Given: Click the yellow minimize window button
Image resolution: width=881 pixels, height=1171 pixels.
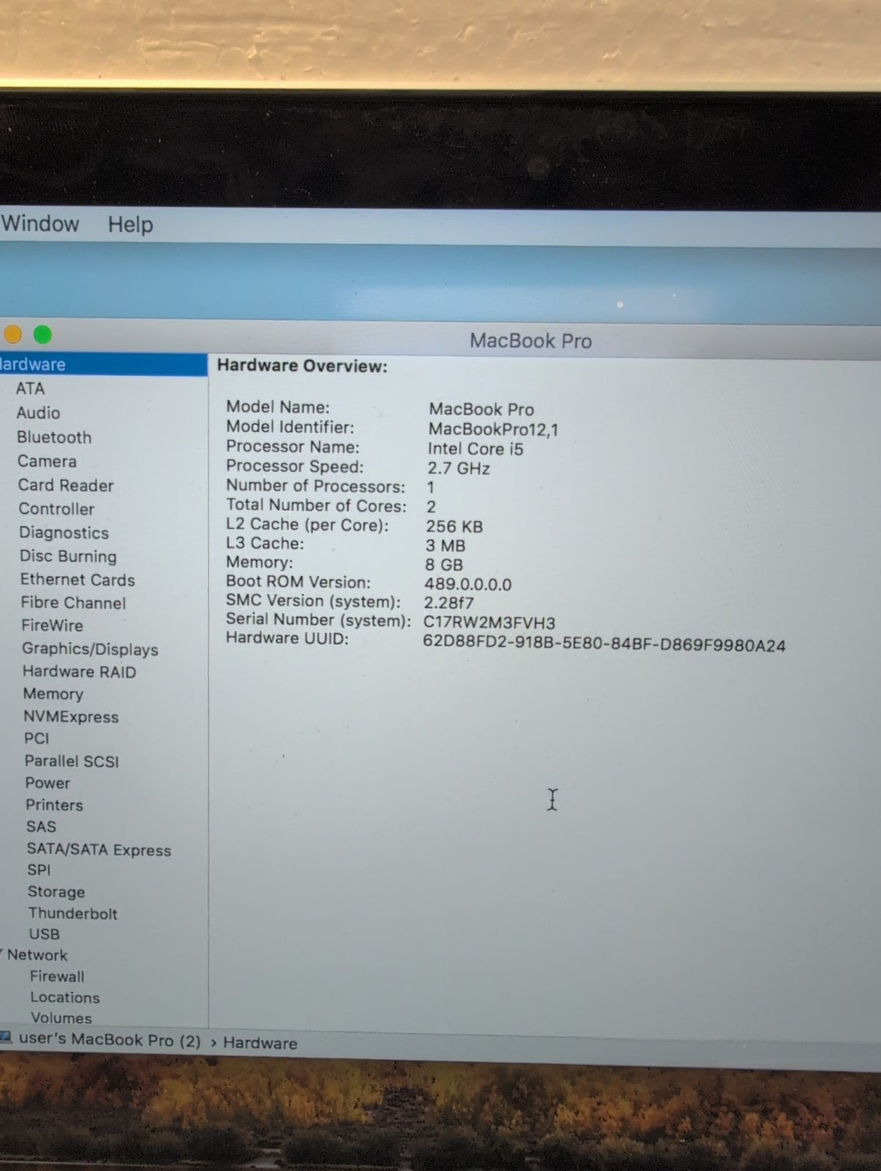Looking at the screenshot, I should tap(12, 335).
